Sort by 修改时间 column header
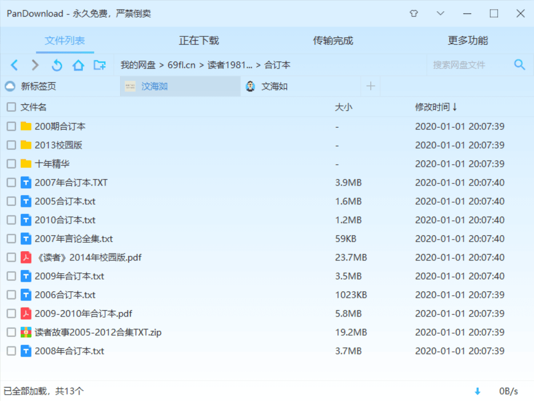Image resolution: width=534 pixels, height=401 pixels. pos(436,107)
